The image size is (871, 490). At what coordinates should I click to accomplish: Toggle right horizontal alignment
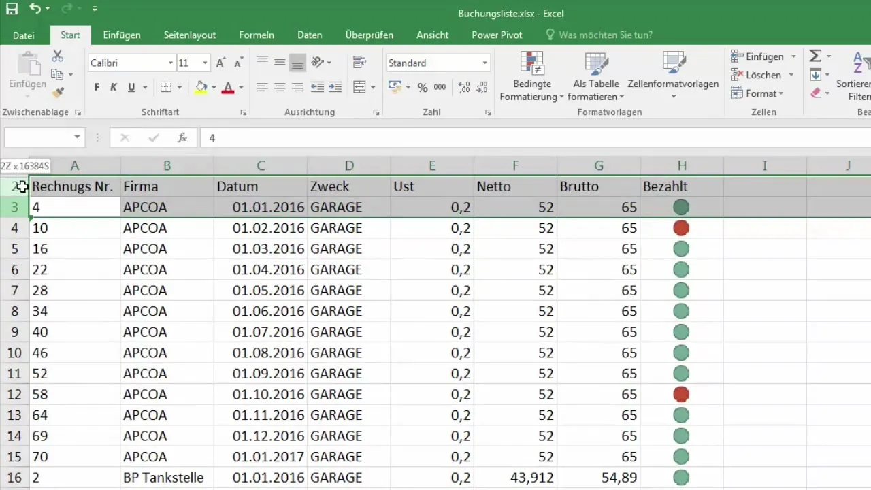[297, 87]
